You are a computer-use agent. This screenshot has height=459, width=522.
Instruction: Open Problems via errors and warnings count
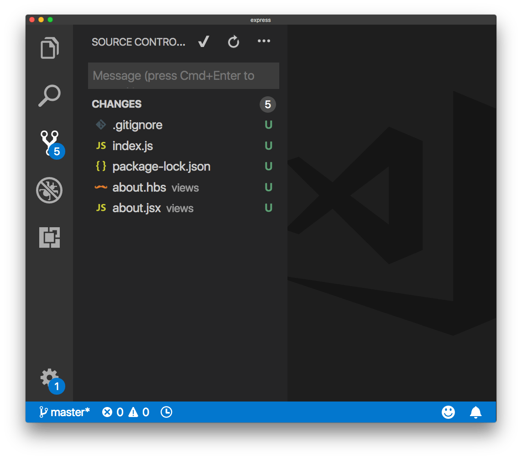(126, 412)
